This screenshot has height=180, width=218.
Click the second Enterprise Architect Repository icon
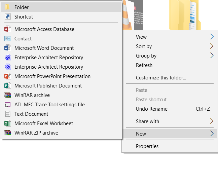(x=8, y=67)
